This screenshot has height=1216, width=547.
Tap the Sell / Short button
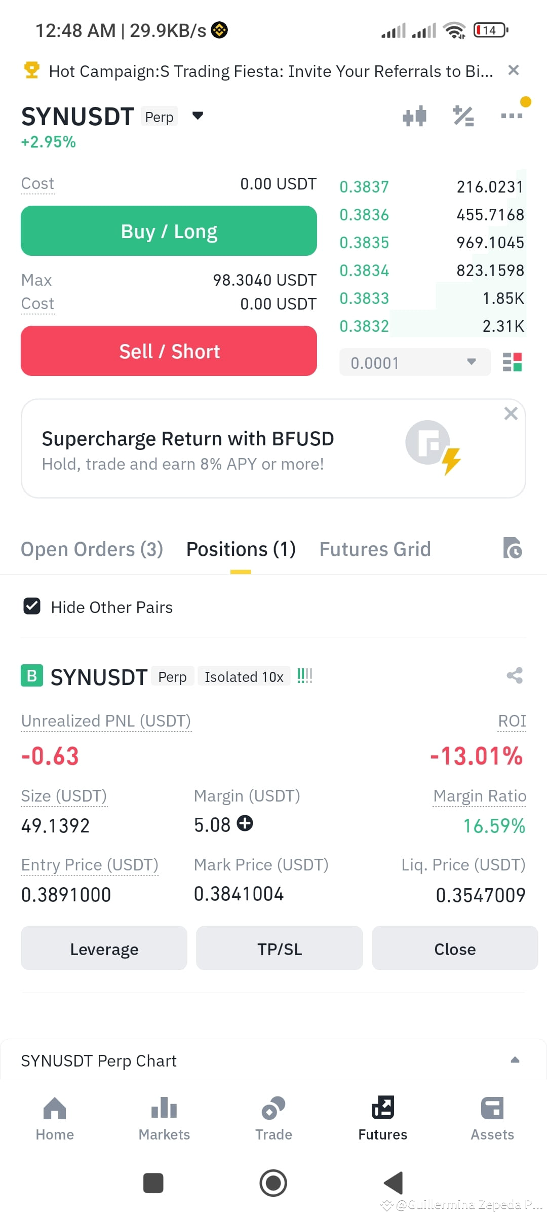169,351
